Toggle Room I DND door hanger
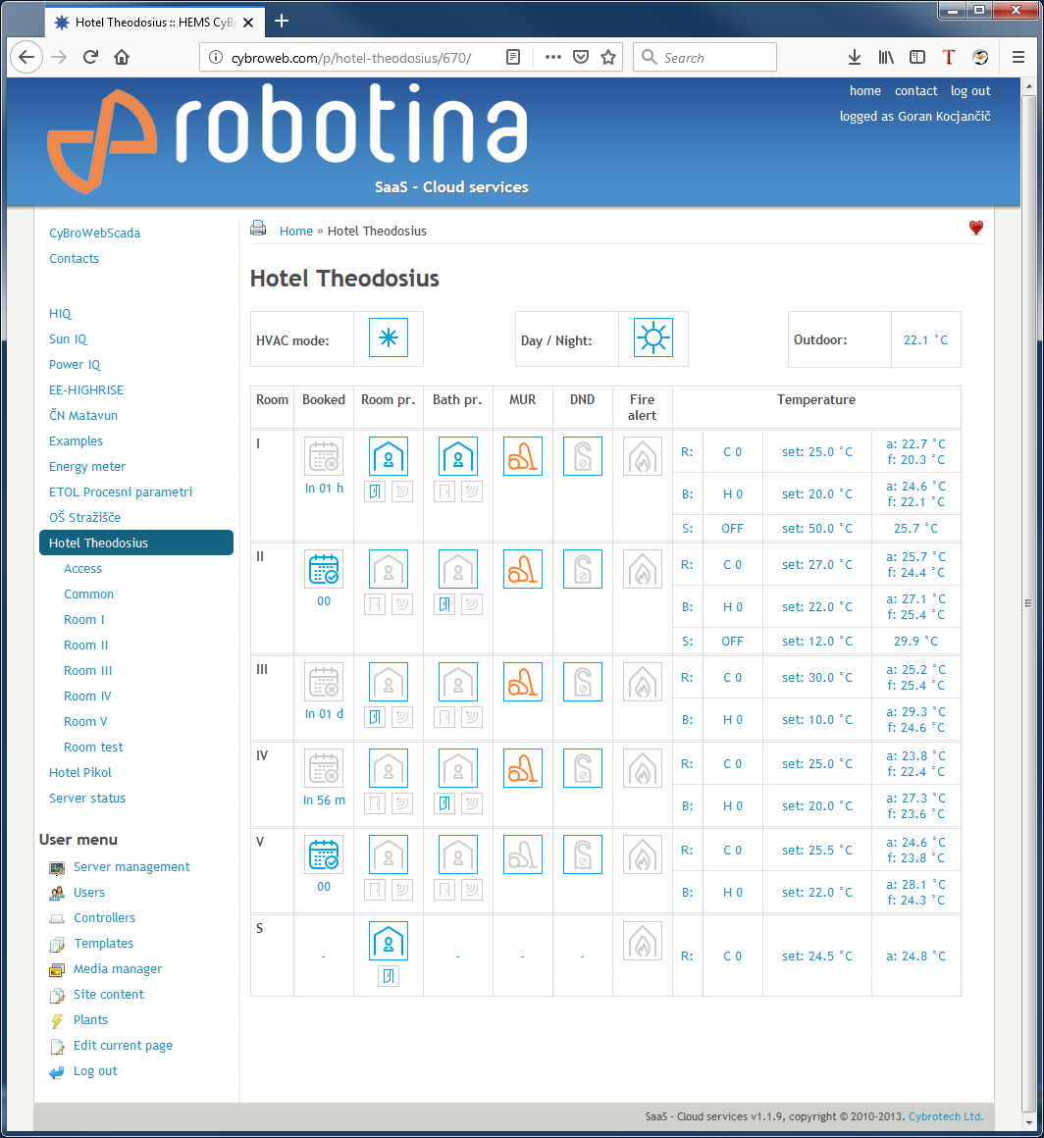 pos(582,457)
